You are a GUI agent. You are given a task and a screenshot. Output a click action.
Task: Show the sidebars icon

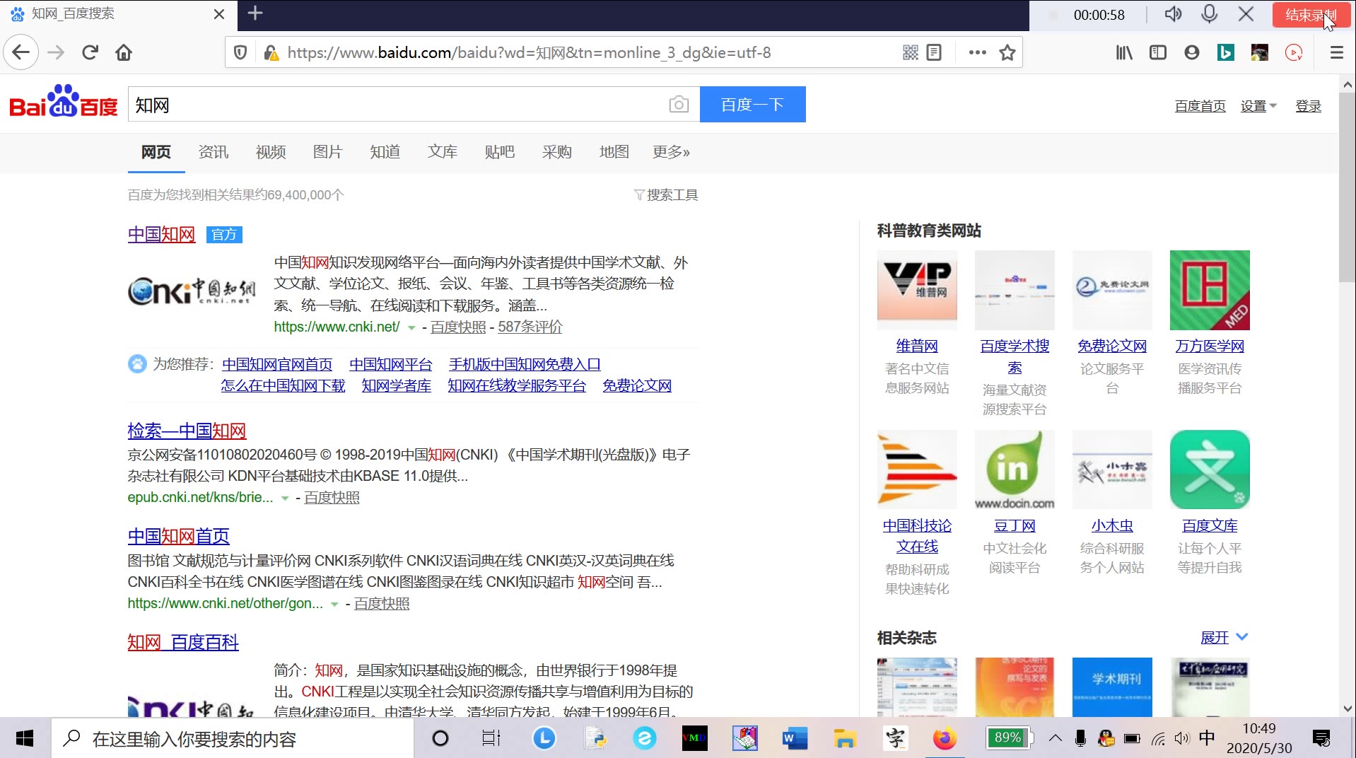(1158, 52)
